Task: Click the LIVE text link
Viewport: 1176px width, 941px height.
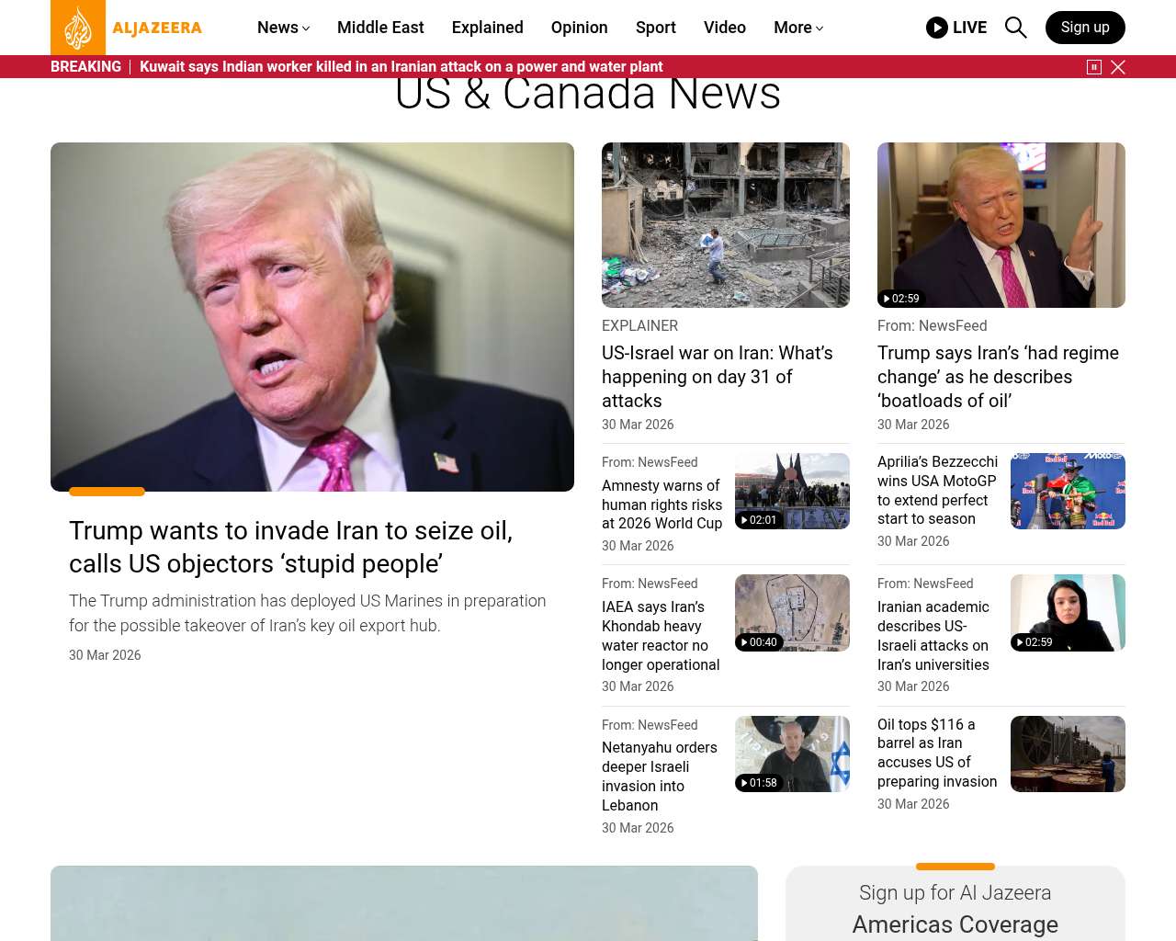Action: (969, 28)
